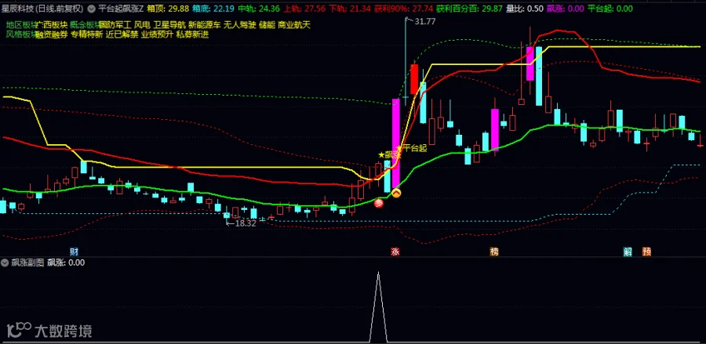
Task: Click the sub-chart 飙涨: 0.00 readout
Action: 66,263
